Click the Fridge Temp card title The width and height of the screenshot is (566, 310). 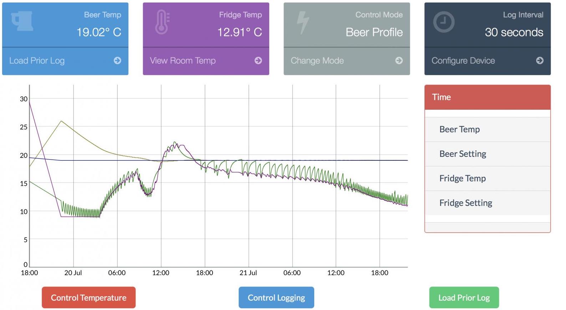[240, 15]
